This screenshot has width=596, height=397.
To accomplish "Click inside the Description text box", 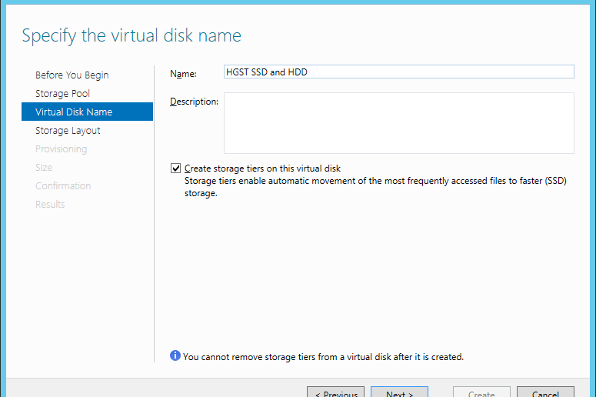I will (x=398, y=123).
